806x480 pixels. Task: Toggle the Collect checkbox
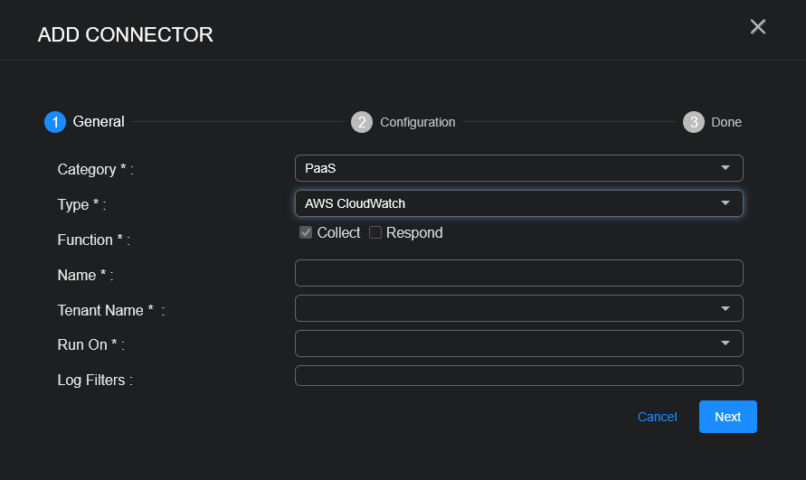306,233
